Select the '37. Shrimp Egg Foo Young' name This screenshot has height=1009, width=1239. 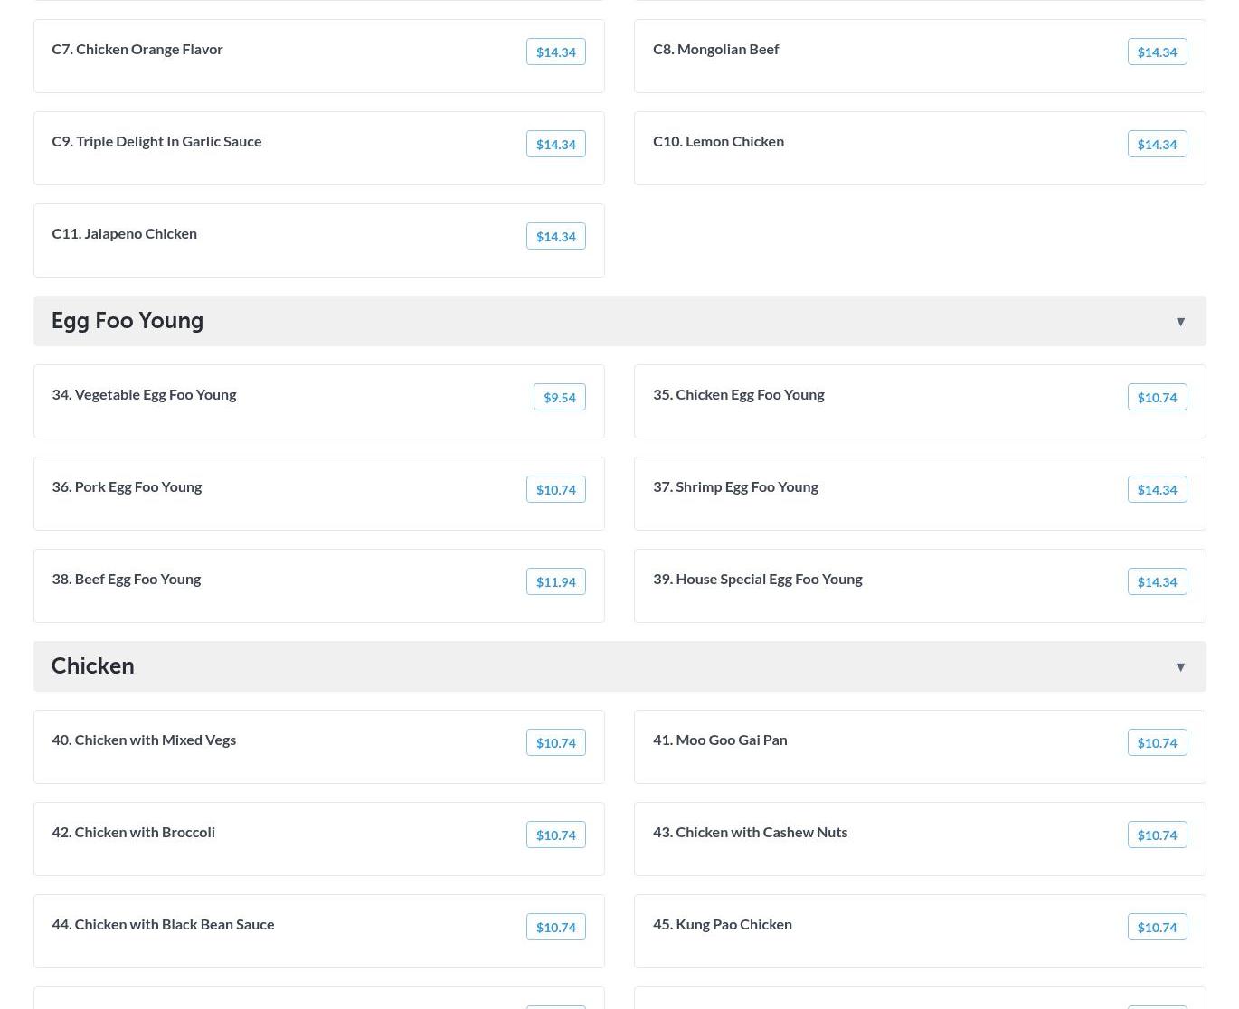pos(735,486)
